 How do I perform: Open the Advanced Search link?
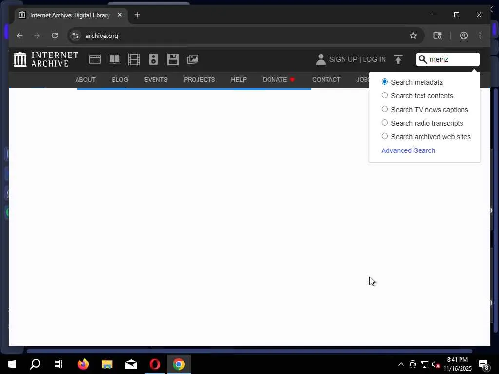point(408,150)
